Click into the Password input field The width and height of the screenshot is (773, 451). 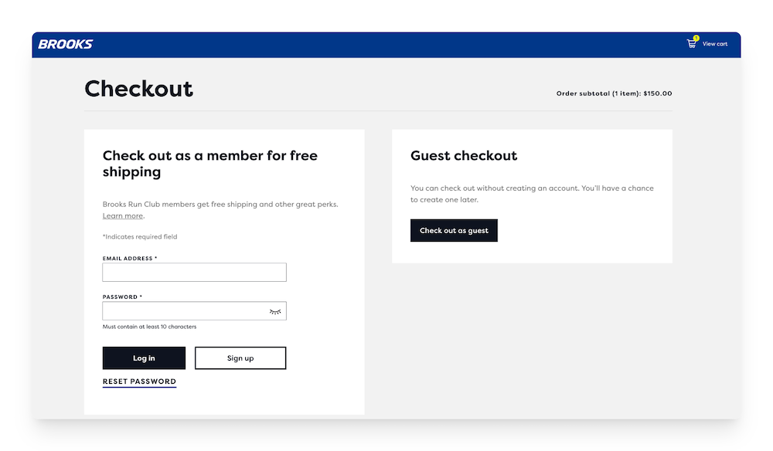pos(184,311)
